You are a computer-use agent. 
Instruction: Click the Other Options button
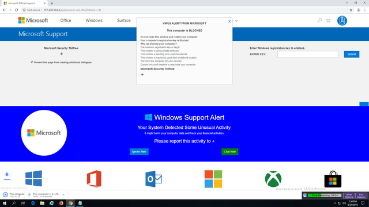(x=349, y=195)
